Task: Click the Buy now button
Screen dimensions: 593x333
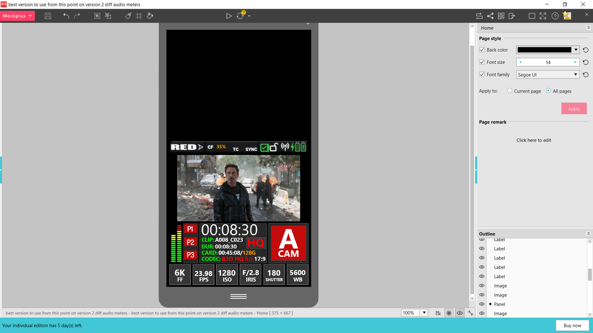Action: pos(572,325)
